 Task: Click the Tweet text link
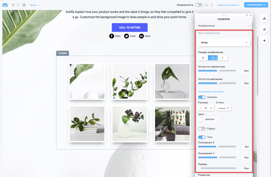point(133,36)
